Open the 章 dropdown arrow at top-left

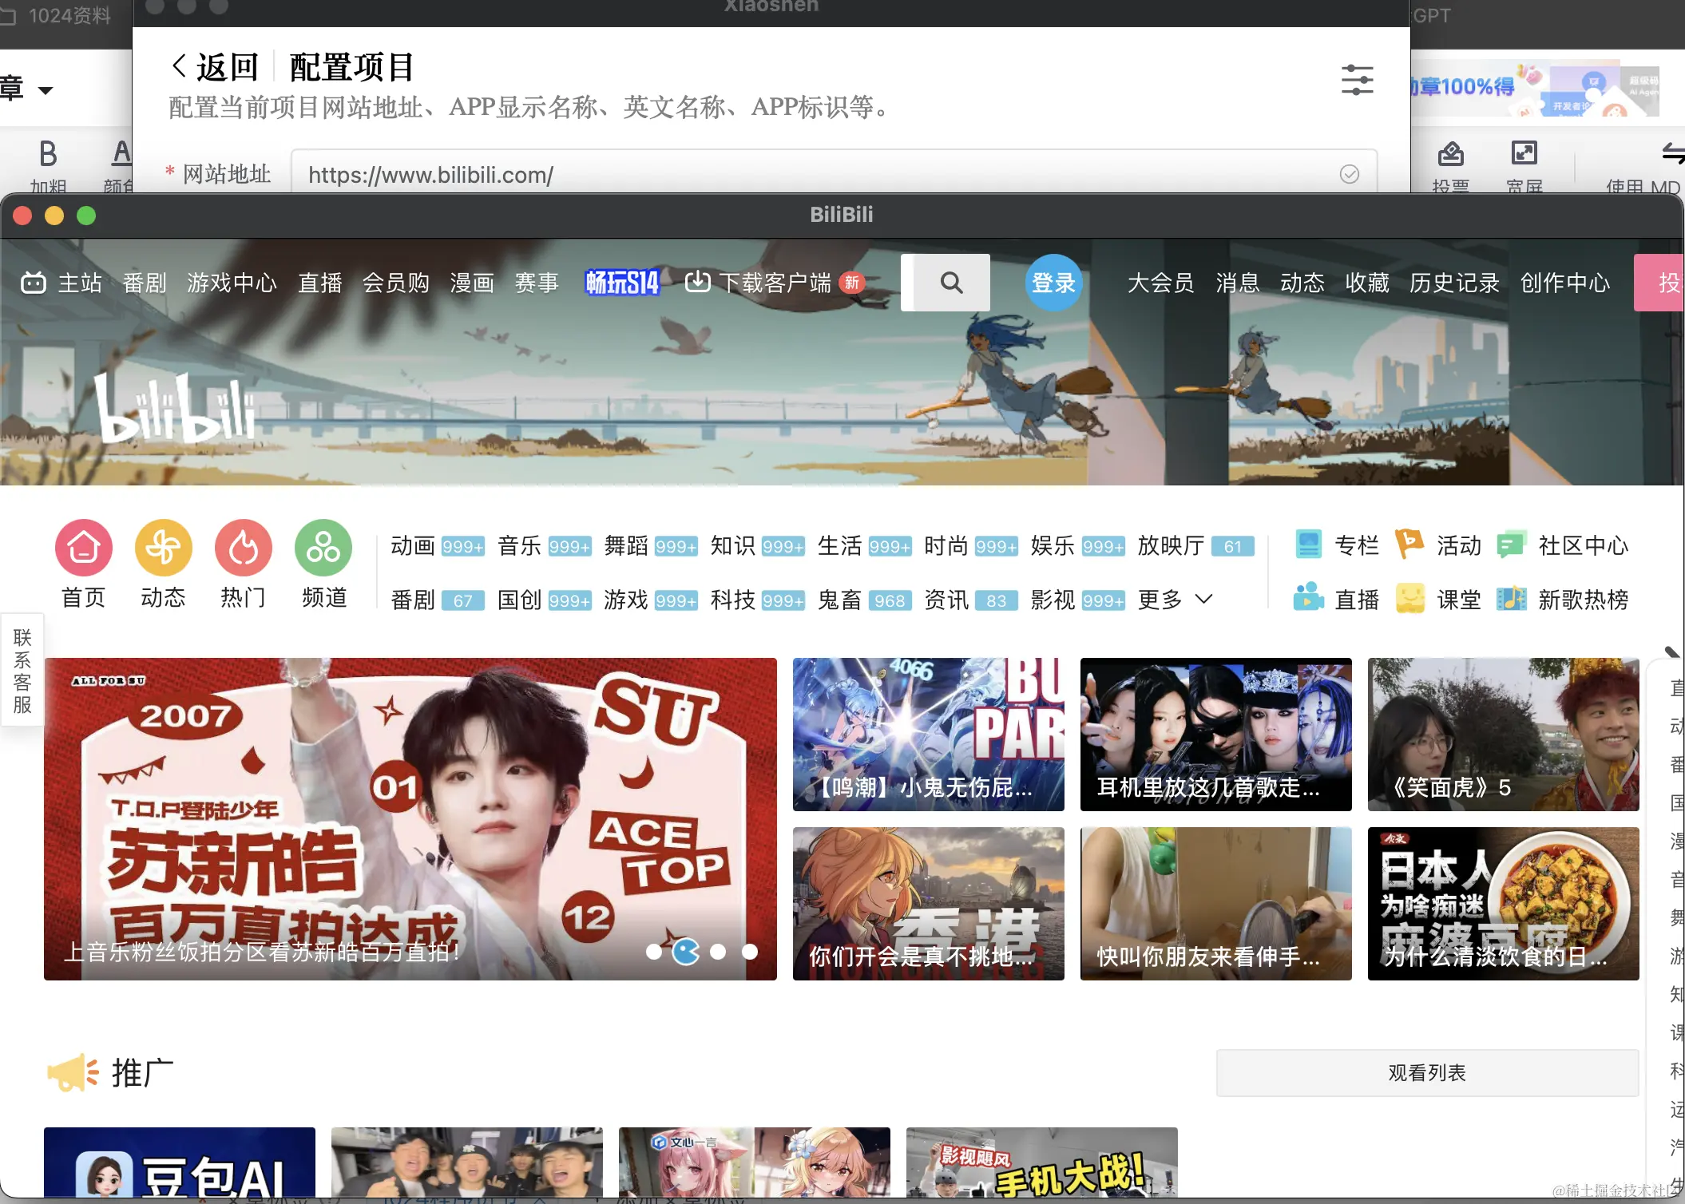46,90
